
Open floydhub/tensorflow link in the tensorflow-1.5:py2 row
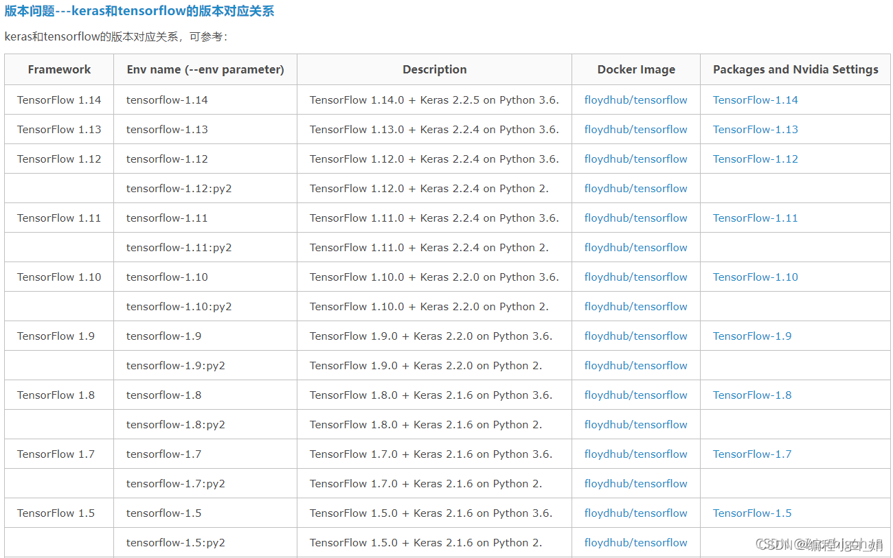click(635, 543)
